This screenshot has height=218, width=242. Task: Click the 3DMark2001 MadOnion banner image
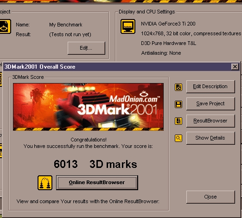point(88,107)
